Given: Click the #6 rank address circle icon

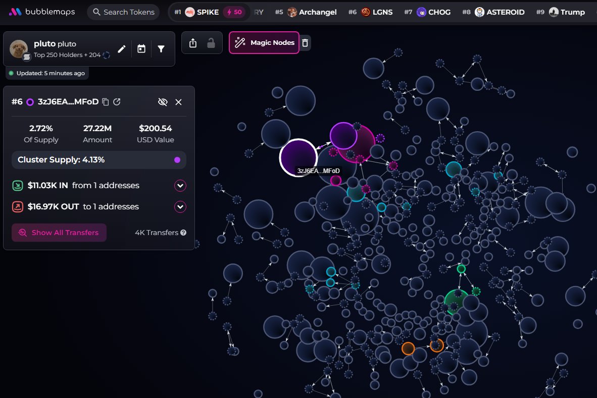Looking at the screenshot, I should tap(30, 102).
